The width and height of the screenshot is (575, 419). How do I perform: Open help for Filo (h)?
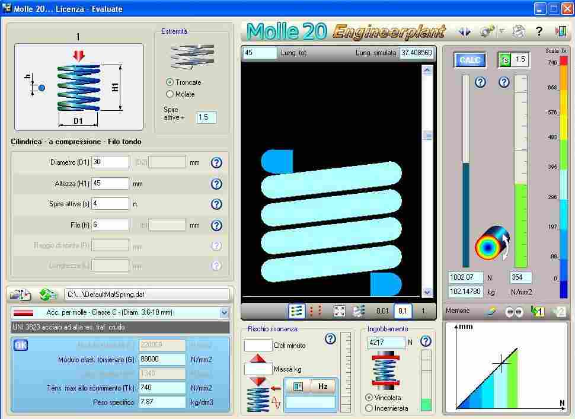point(216,225)
